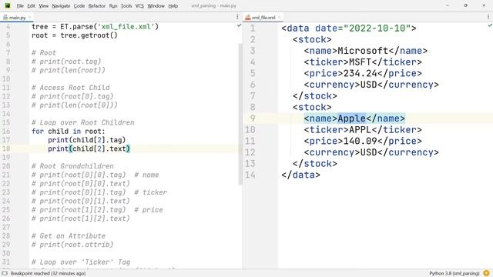Open the Python 3.8 interpreter selector

click(x=454, y=274)
